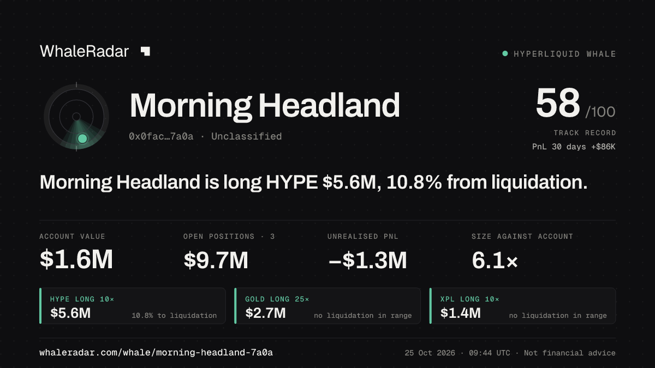
Task: Click the $9.7M open positions value
Action: tap(216, 260)
